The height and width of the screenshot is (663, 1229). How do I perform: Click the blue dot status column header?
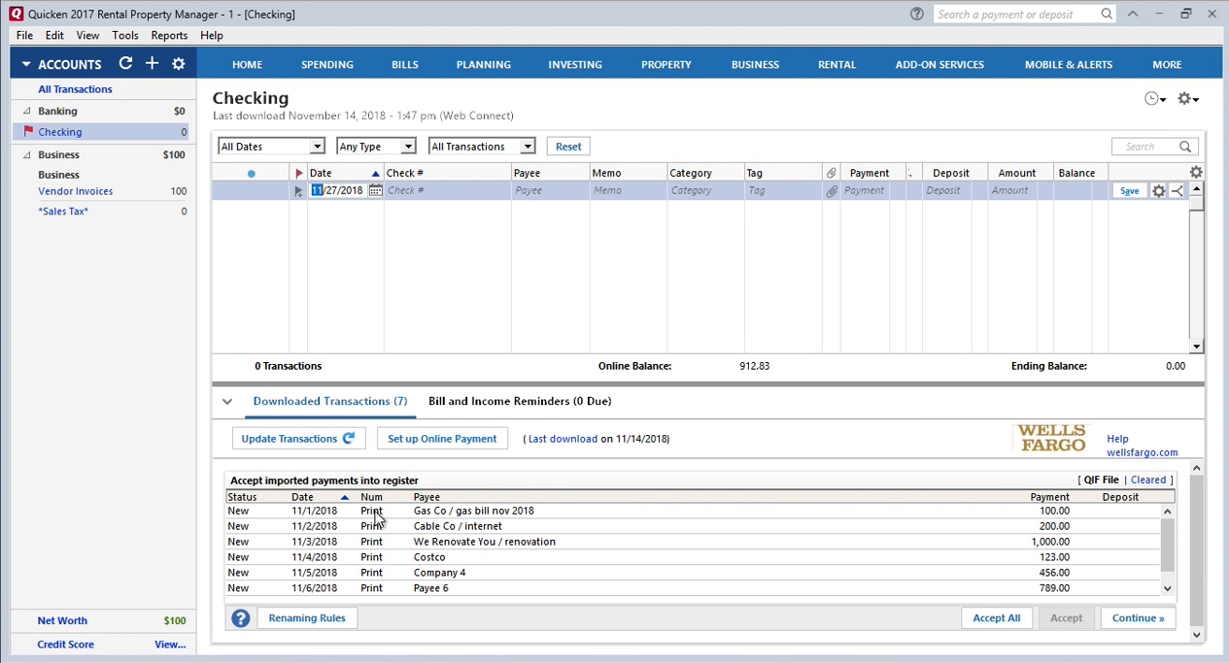pos(251,173)
